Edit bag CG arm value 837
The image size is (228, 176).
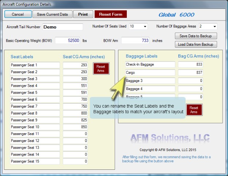coord(190,73)
